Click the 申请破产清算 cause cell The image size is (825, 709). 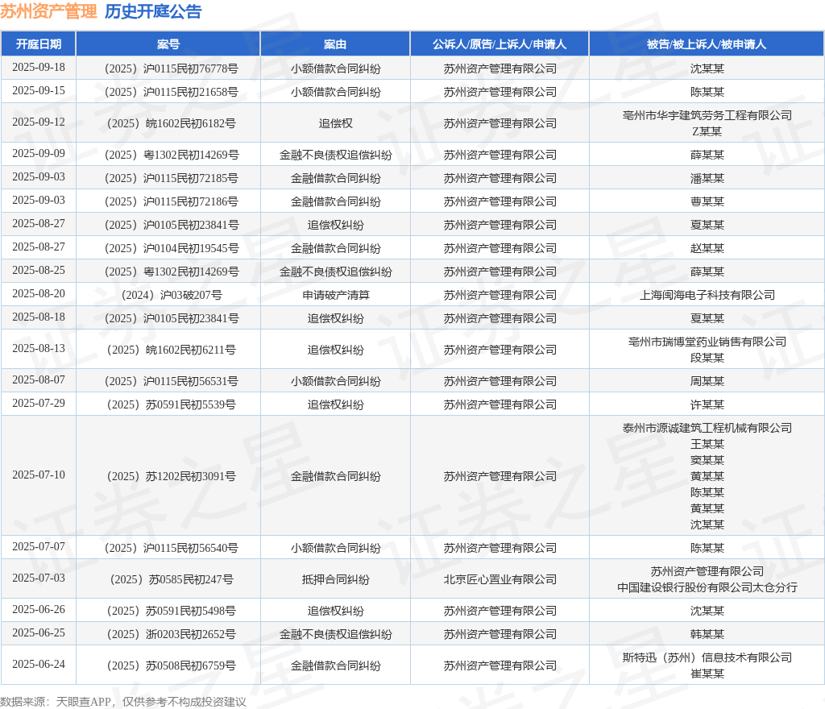pyautogui.click(x=335, y=295)
